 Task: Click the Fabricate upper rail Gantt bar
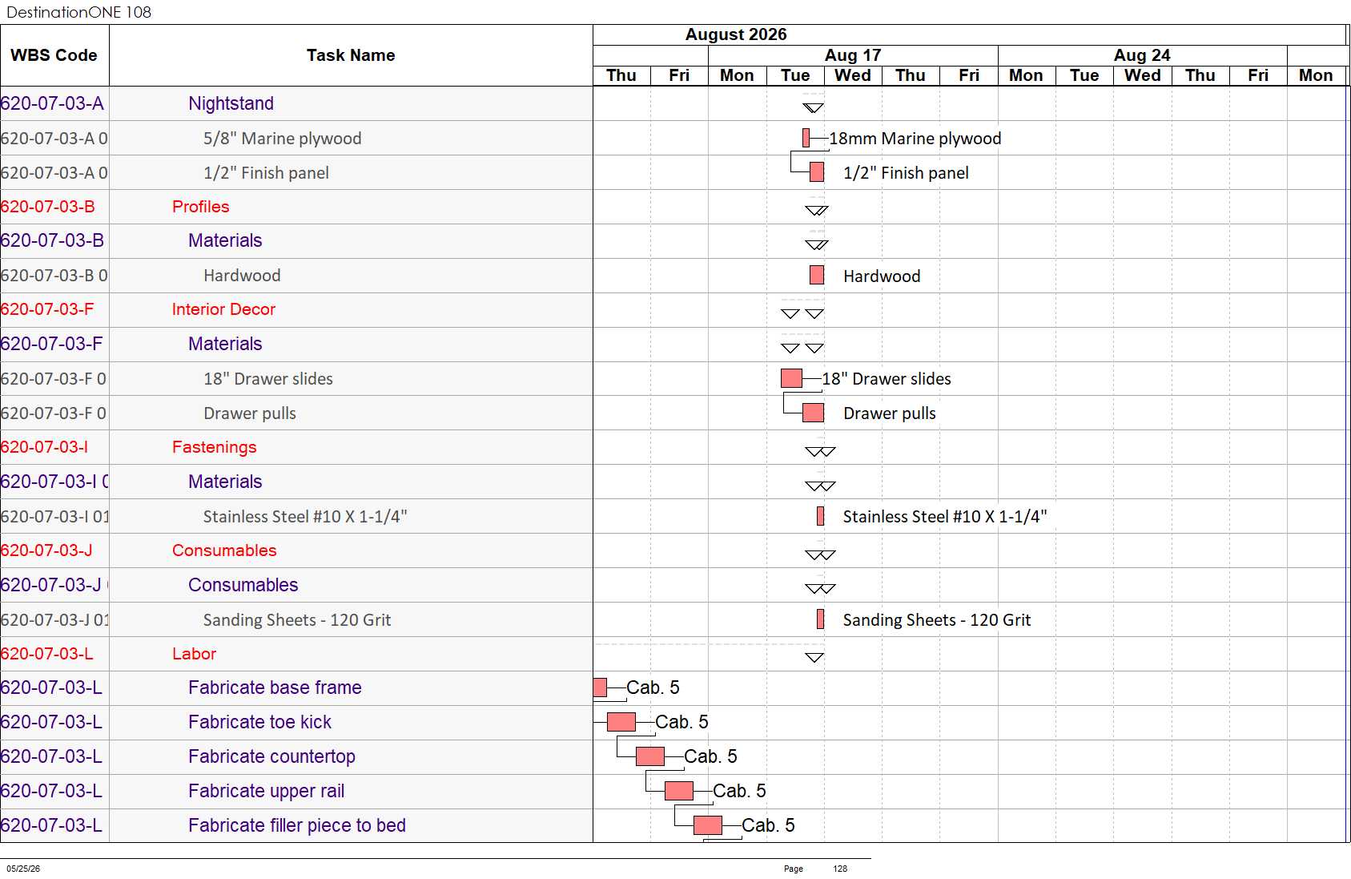(679, 791)
